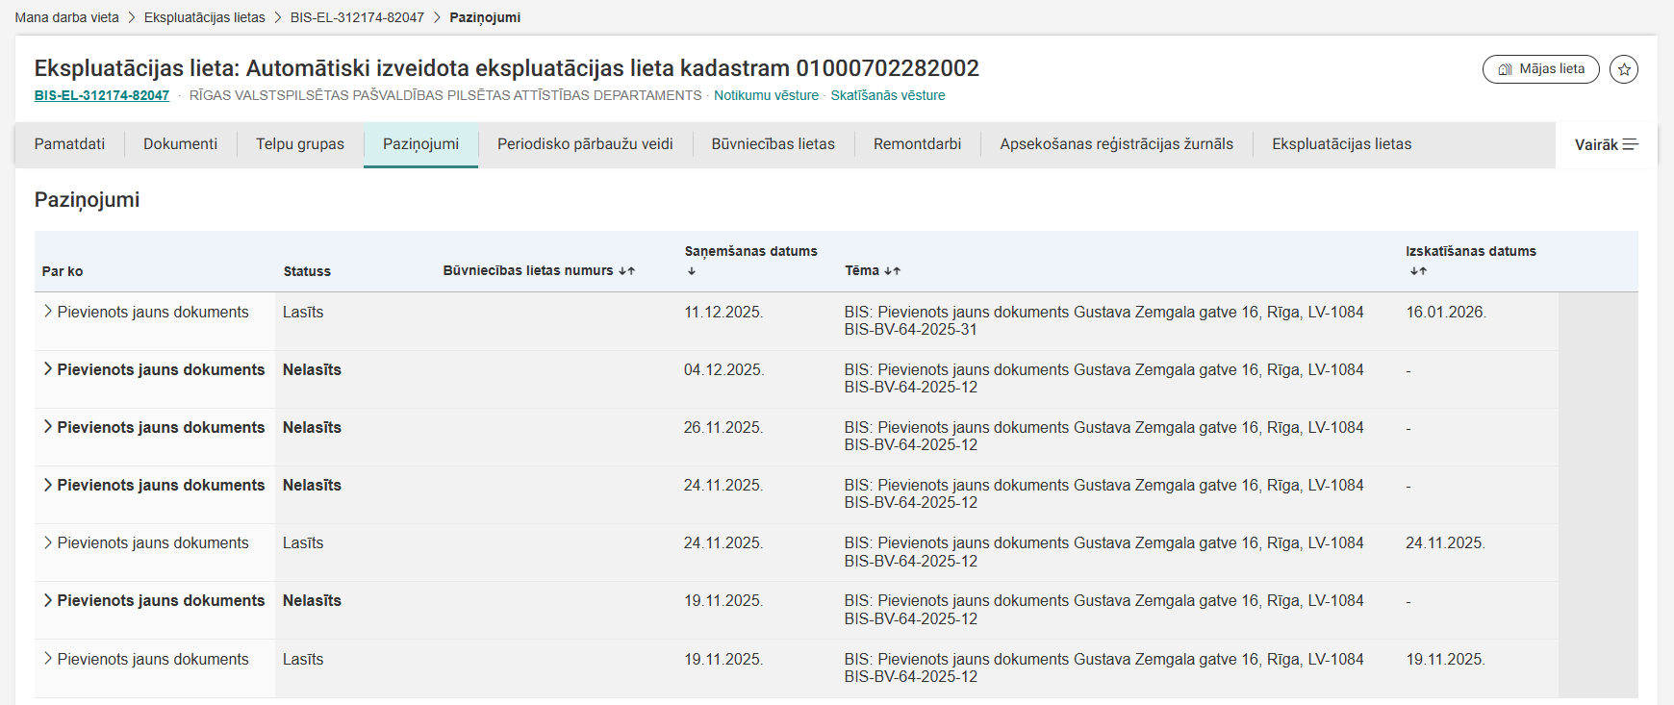The width and height of the screenshot is (1674, 705).
Task: Switch to the Dokumenti tab
Action: pyautogui.click(x=180, y=144)
